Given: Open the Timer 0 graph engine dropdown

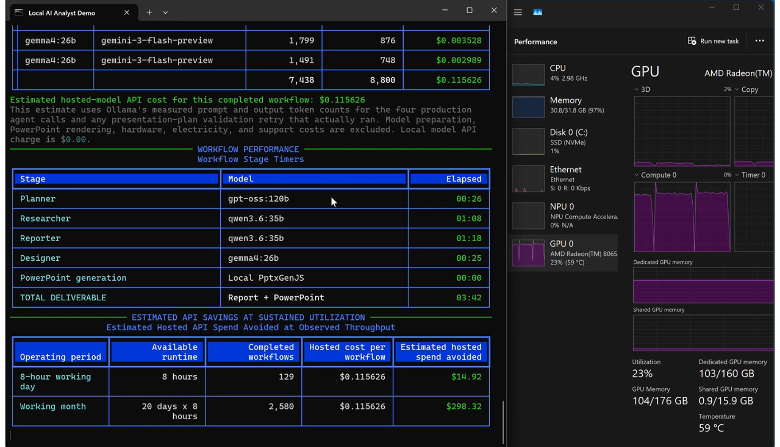Looking at the screenshot, I should tap(737, 175).
